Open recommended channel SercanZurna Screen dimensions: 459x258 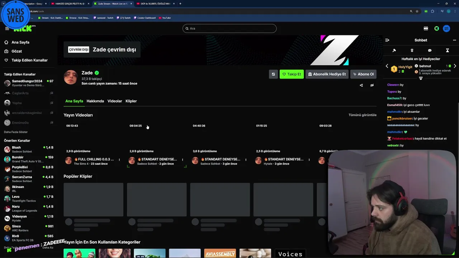coord(29,179)
